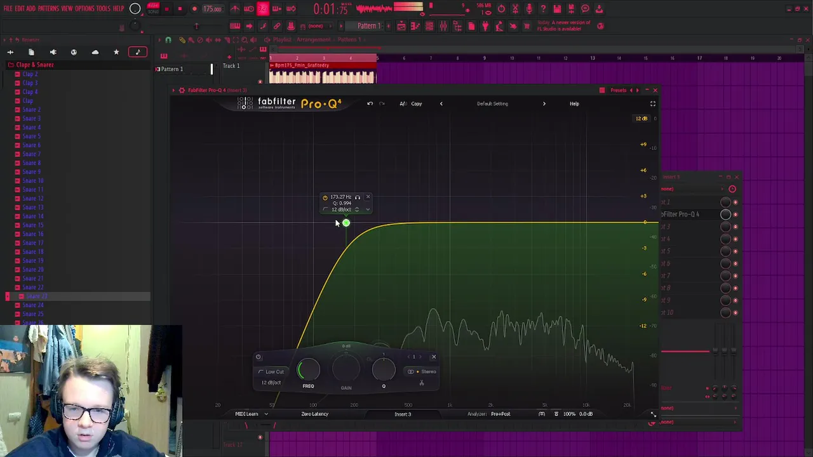This screenshot has width=813, height=457.
Task: Open the band tooltip expand chevron
Action: coord(368,209)
